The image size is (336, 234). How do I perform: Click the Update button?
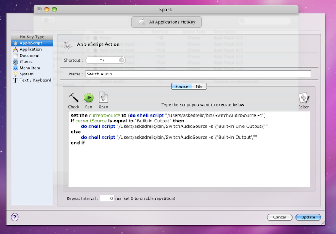point(308,217)
